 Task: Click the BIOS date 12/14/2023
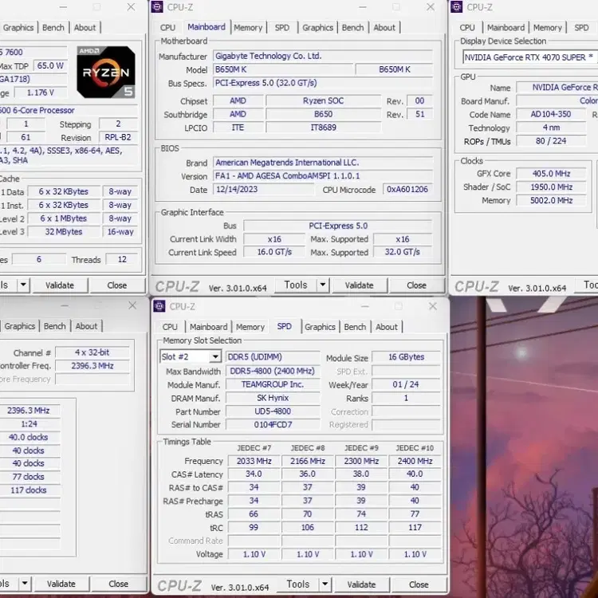[x=264, y=190]
